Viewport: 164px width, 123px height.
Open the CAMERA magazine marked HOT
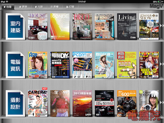(x=38, y=103)
